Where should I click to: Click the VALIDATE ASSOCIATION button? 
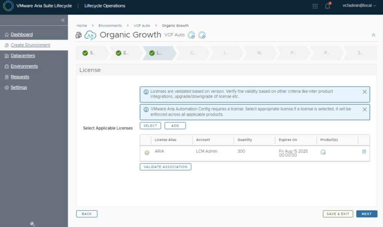(x=165, y=167)
